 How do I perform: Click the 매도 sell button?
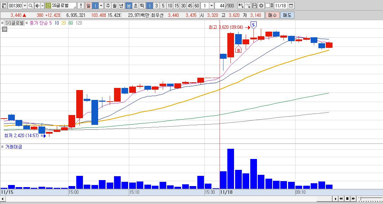(x=287, y=15)
